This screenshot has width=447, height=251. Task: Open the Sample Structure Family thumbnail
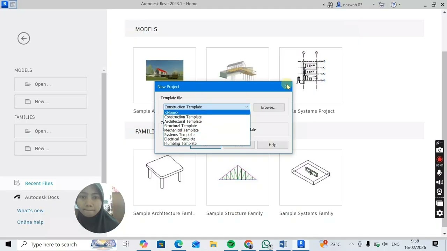click(x=237, y=177)
